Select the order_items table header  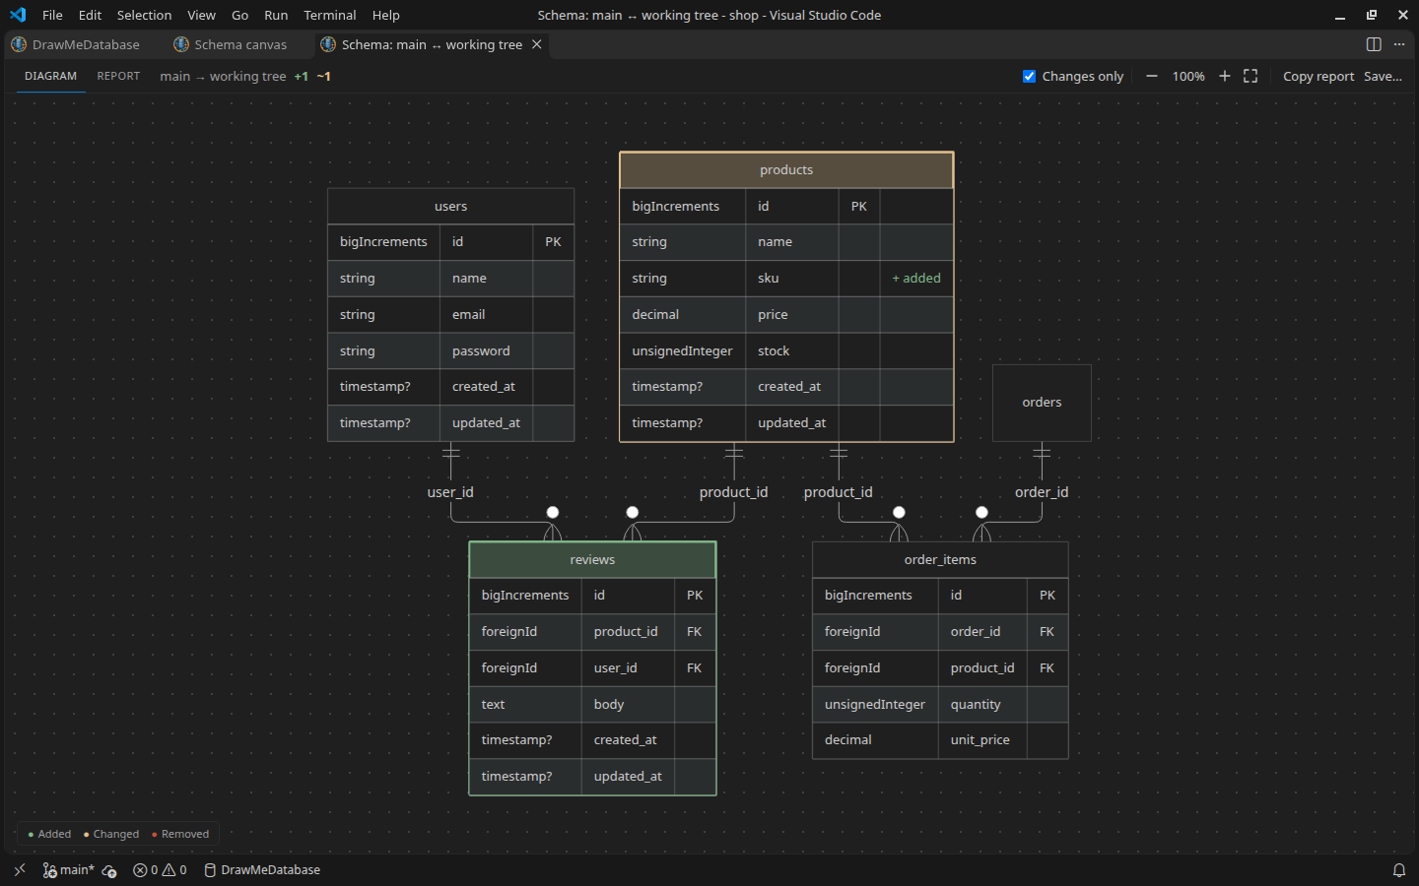click(x=940, y=559)
